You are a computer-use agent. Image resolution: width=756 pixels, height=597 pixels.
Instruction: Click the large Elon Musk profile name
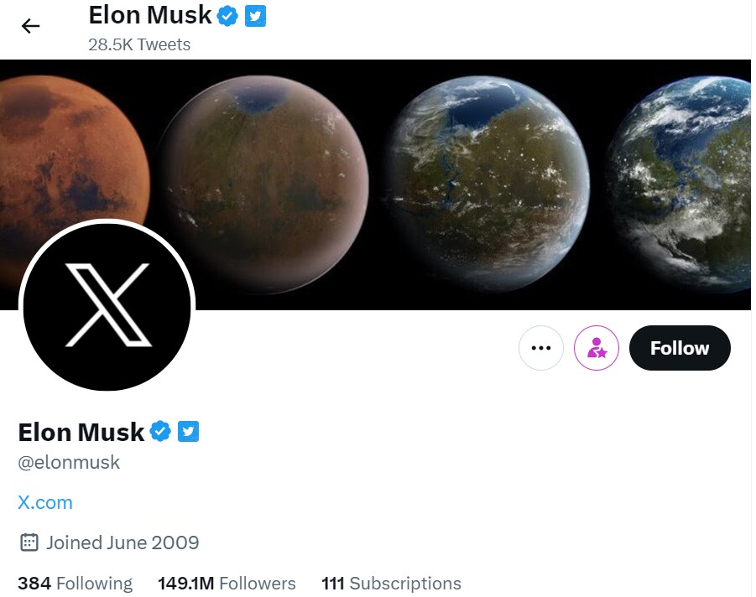(x=81, y=432)
